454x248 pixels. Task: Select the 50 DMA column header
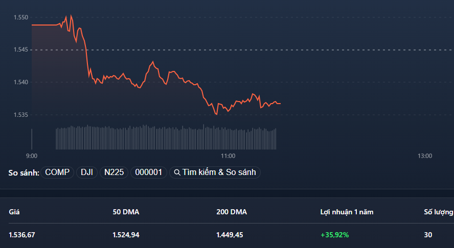pos(126,212)
